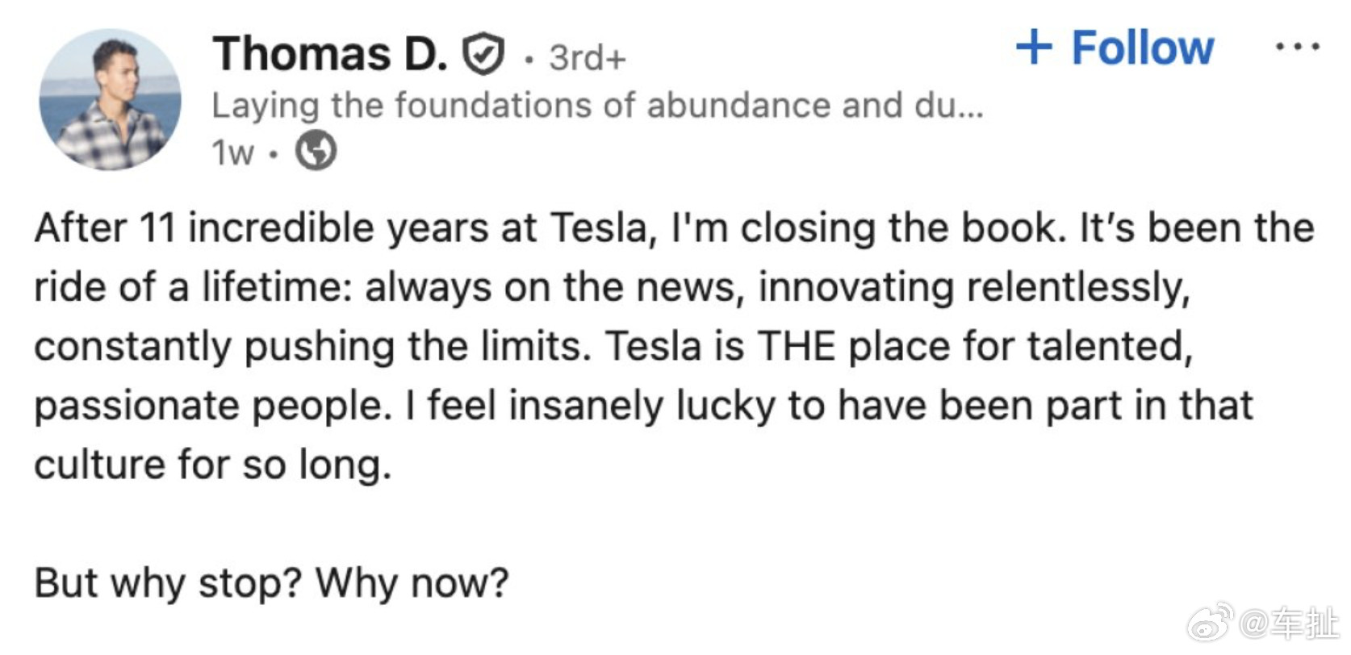Click the line 'But why stop? Why now?'
This screenshot has height=655, width=1351.
pos(269,582)
